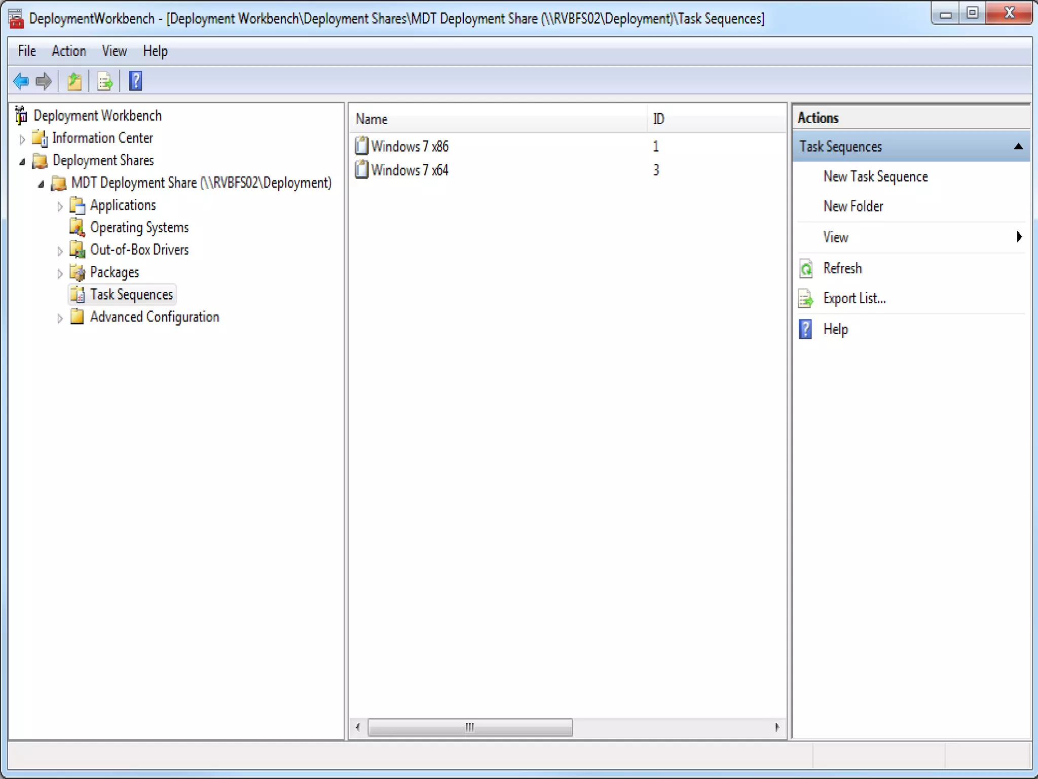Screen dimensions: 1038x779
Task: Click the Up One Level folder icon
Action: coord(75,81)
